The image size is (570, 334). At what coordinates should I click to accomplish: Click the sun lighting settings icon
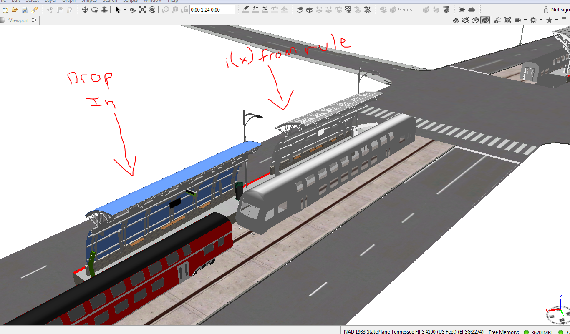462,10
